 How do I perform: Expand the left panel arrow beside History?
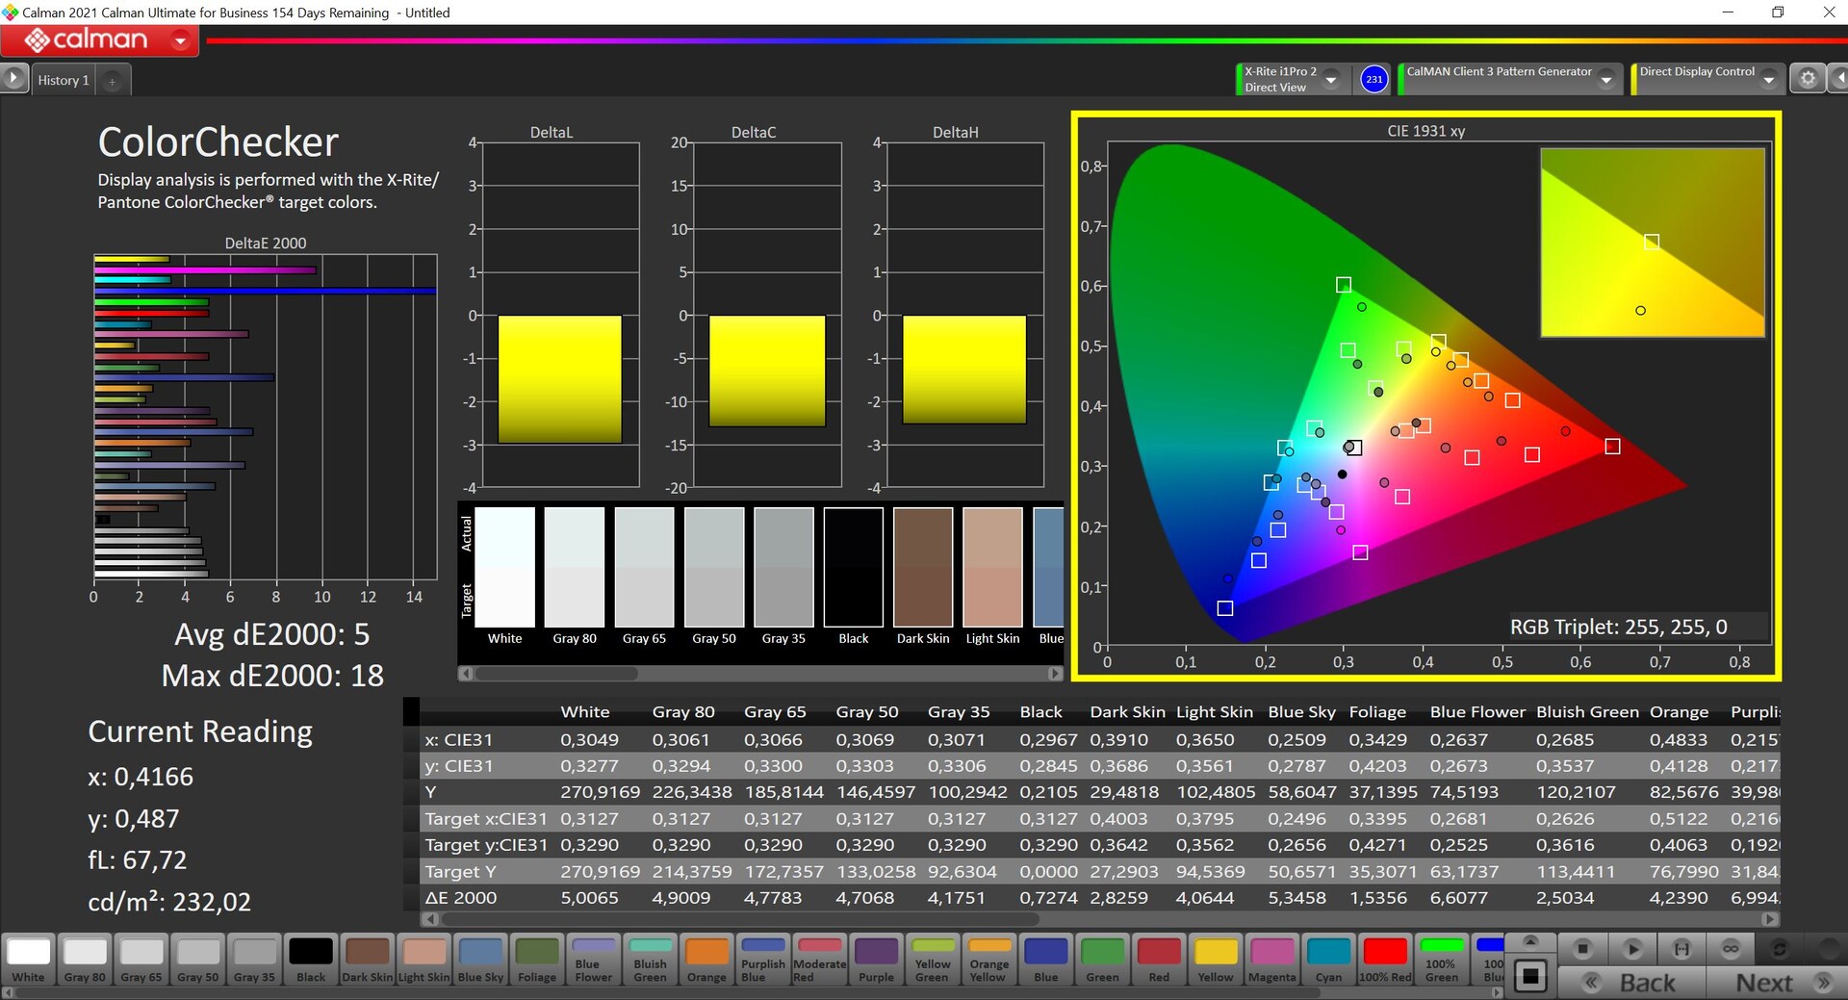click(13, 78)
